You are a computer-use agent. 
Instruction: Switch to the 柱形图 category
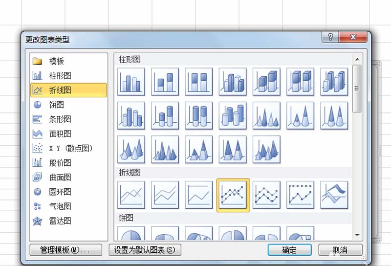68,76
